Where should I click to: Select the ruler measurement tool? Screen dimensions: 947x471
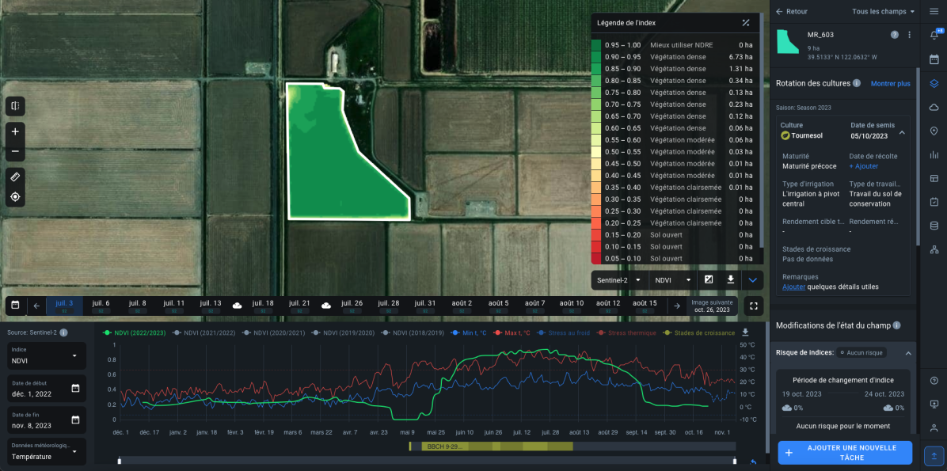[x=15, y=177]
